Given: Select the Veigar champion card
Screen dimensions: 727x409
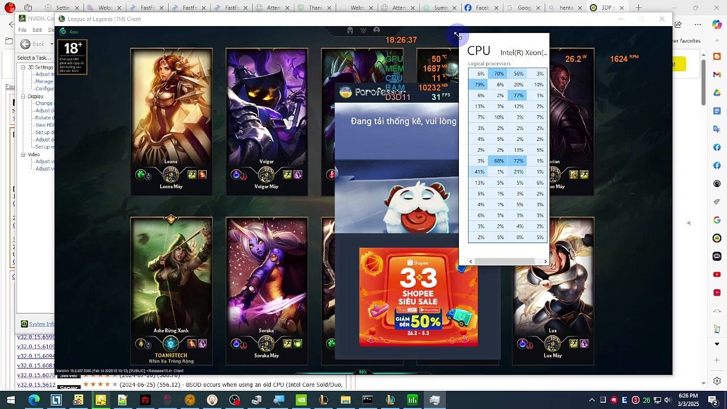Looking at the screenshot, I should click(x=266, y=122).
